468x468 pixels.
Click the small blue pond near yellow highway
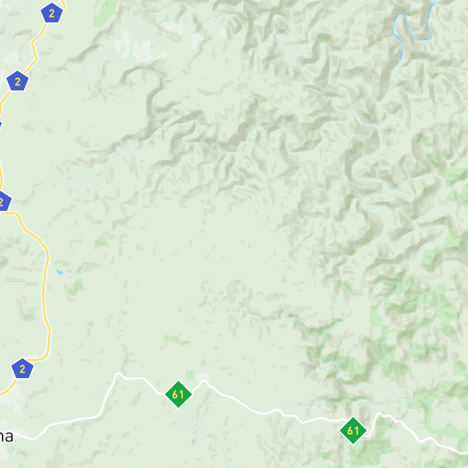[x=59, y=272]
